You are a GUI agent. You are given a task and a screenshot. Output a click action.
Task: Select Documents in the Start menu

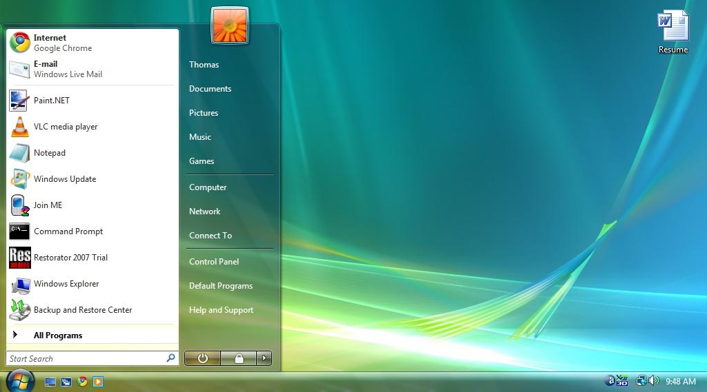coord(210,89)
